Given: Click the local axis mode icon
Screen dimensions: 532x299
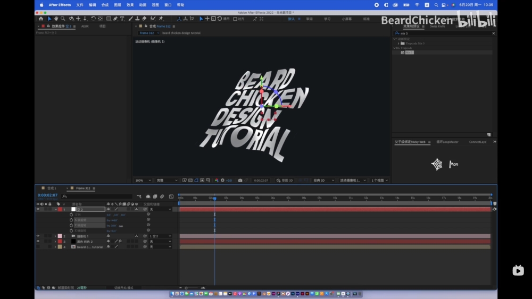Looking at the screenshot, I should click(179, 19).
